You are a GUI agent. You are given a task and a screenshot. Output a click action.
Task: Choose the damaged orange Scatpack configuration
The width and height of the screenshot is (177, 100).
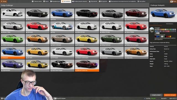tap(136, 53)
